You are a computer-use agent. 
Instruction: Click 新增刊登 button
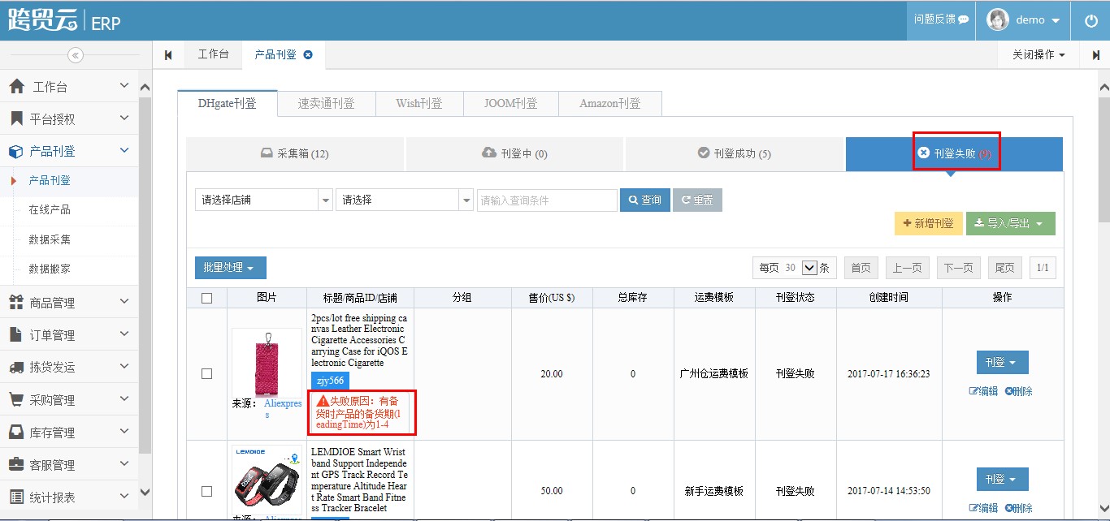(929, 223)
